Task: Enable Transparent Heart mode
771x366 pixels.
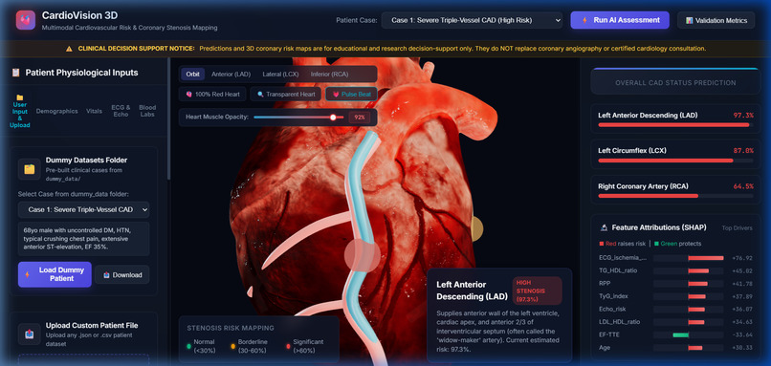Action: (x=286, y=95)
